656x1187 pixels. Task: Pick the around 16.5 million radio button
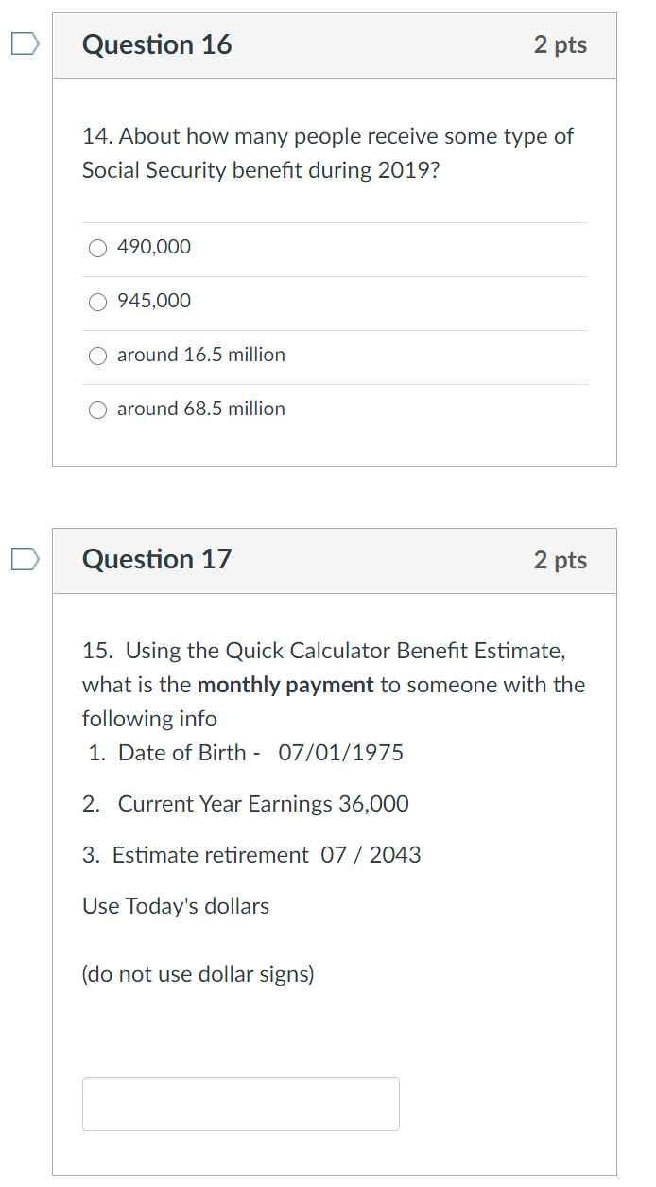[x=98, y=356]
